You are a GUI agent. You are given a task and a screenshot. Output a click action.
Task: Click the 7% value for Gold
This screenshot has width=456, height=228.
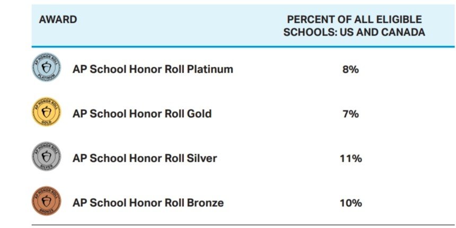coord(350,113)
